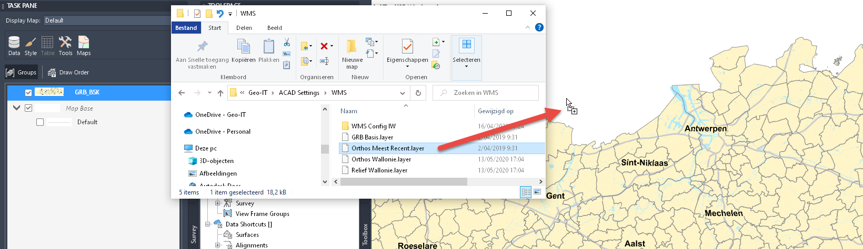The width and height of the screenshot is (863, 249).
Task: Click the Zoeken in WMS field
Action: tap(486, 93)
